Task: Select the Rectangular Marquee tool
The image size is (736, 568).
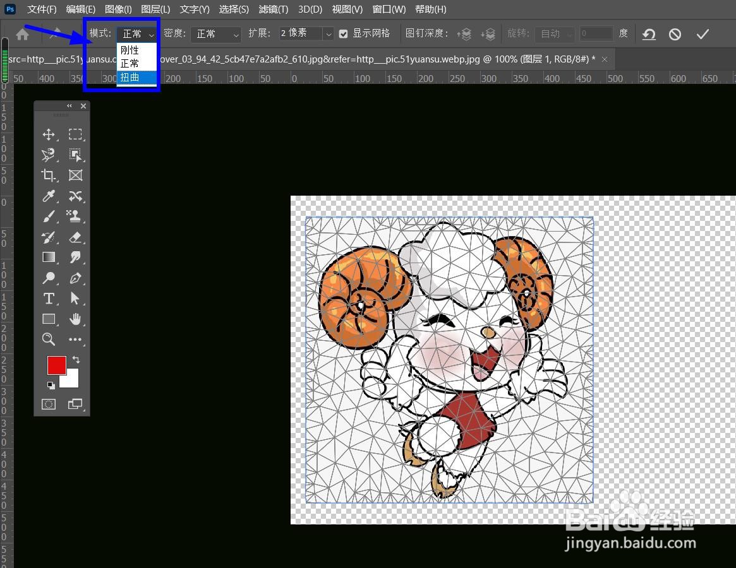Action: (75, 134)
